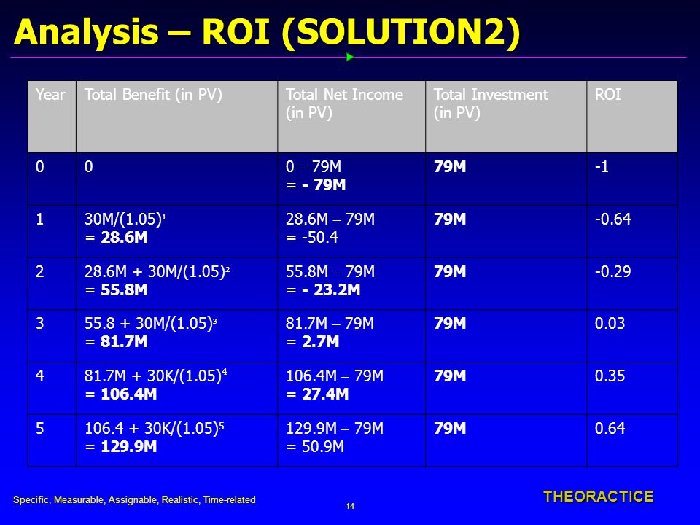Screen dimensions: 700x525
Task: Select the 'Total Net Income (in PV)' header
Action: [x=351, y=117]
